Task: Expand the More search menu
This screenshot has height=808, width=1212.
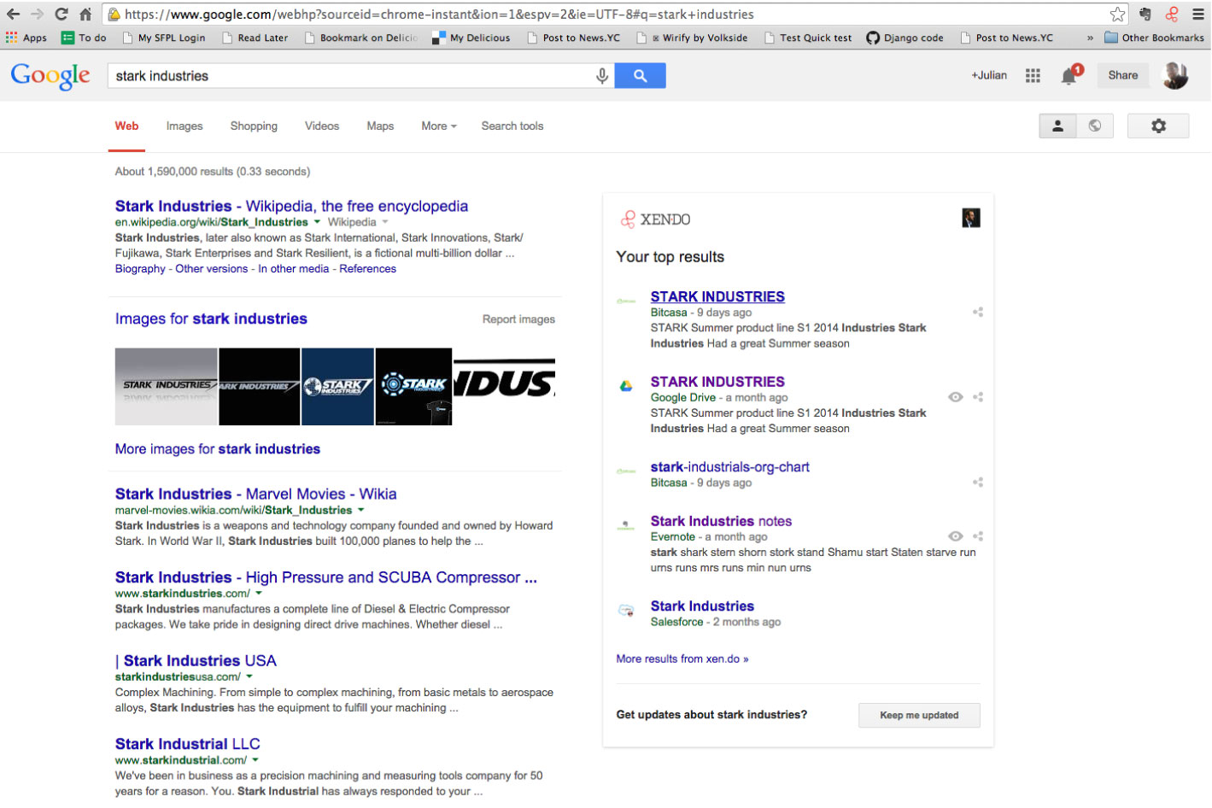Action: coord(439,126)
